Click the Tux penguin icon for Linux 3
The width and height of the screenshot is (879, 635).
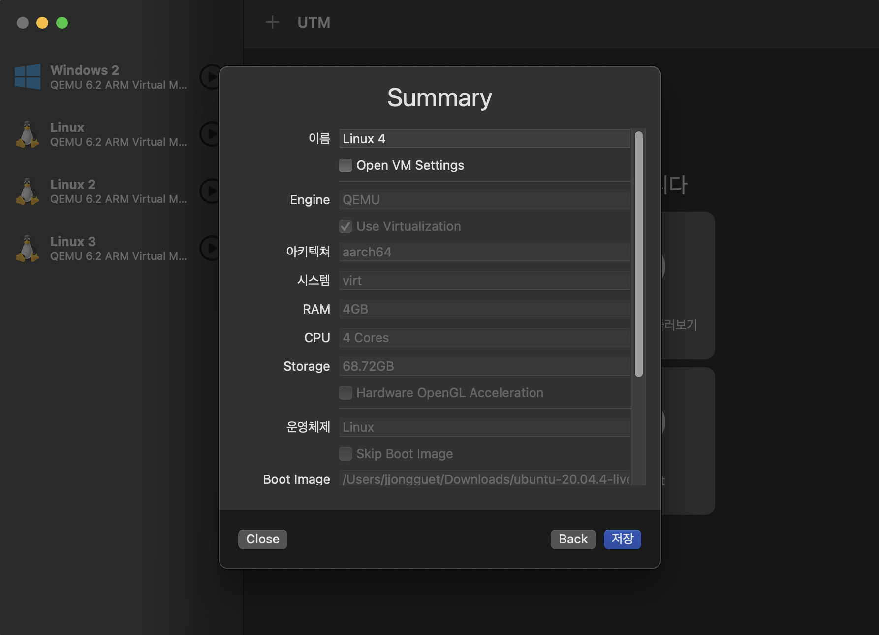[x=28, y=249]
